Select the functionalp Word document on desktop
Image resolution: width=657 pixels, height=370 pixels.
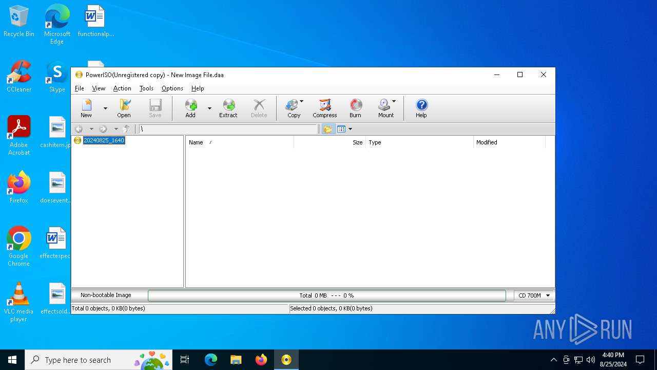[x=95, y=21]
